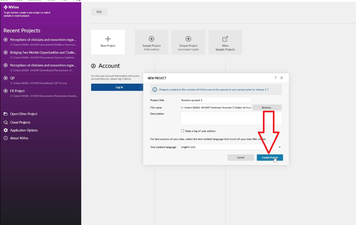Open Bridging Two Worlds Opportunities recent project
The image size is (356, 225).
click(41, 55)
